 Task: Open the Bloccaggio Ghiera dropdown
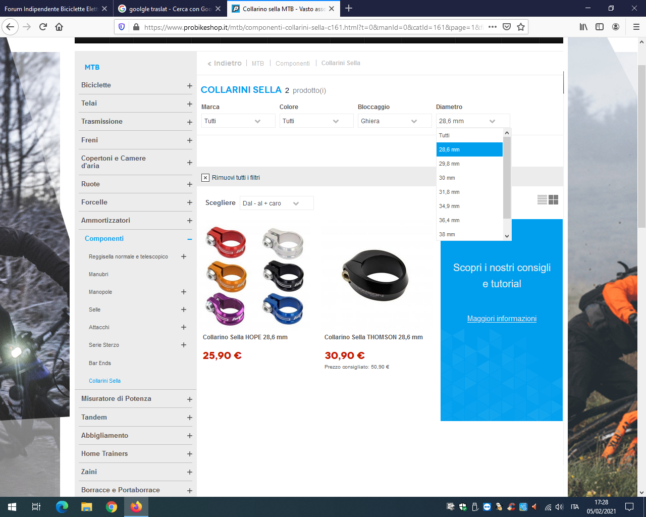pos(395,121)
